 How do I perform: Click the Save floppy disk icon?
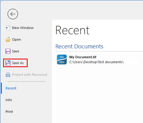pyautogui.click(x=8, y=51)
